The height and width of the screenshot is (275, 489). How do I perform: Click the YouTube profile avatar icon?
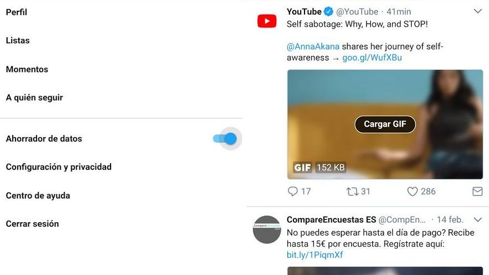[267, 21]
